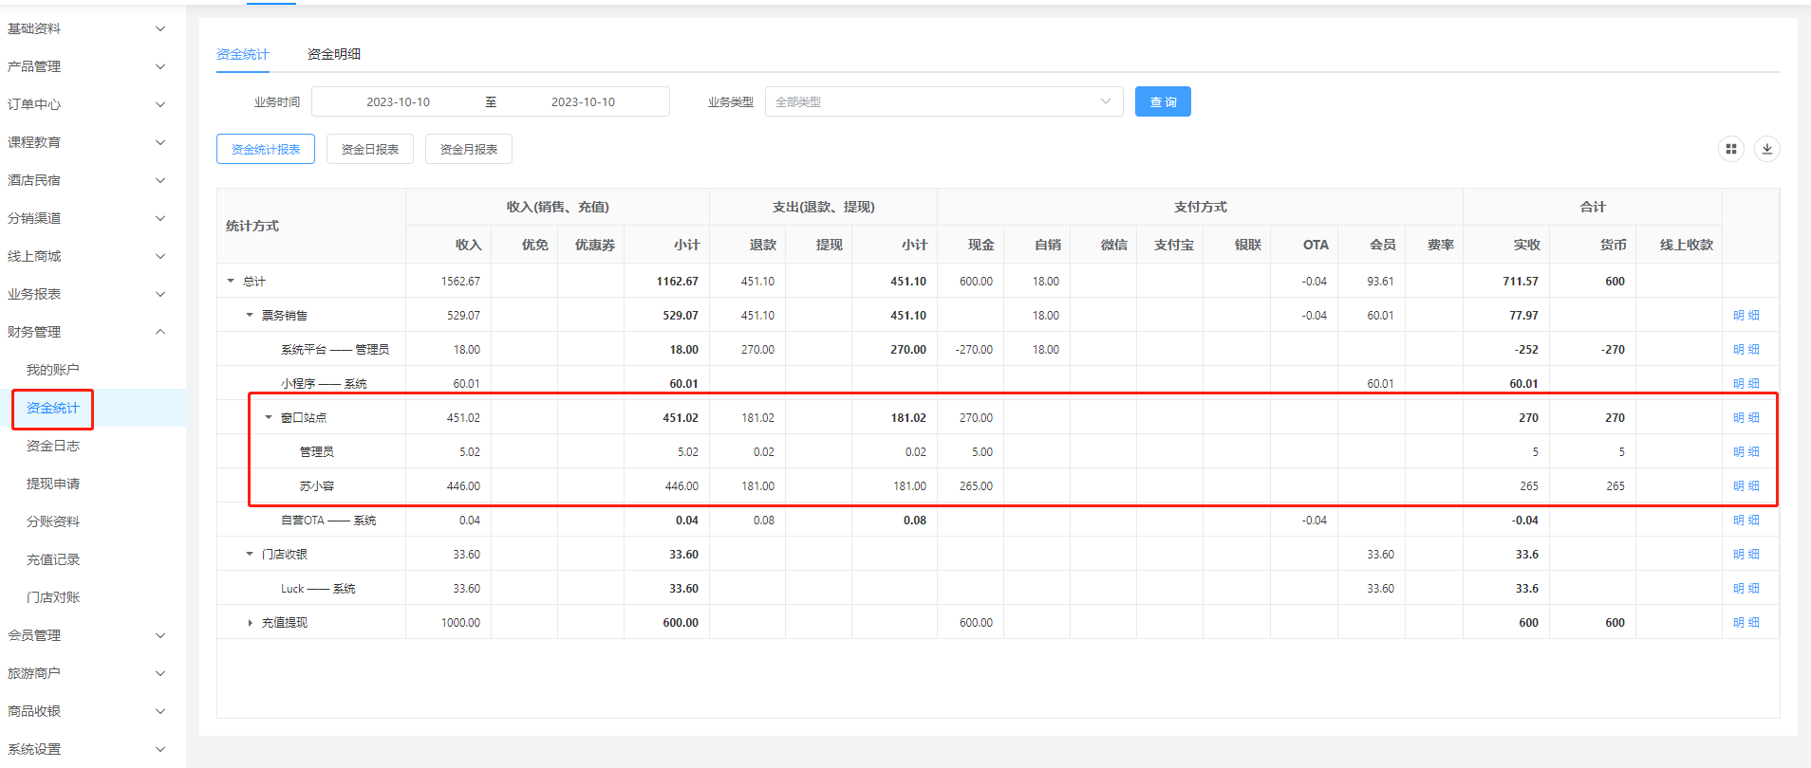The height and width of the screenshot is (768, 1811).
Task: Open 提现申请 in the sidebar
Action: click(53, 484)
